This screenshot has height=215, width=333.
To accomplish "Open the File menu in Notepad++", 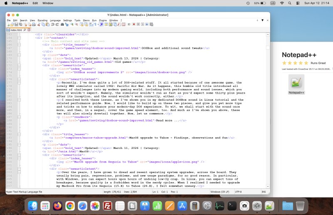I will click(9, 20).
